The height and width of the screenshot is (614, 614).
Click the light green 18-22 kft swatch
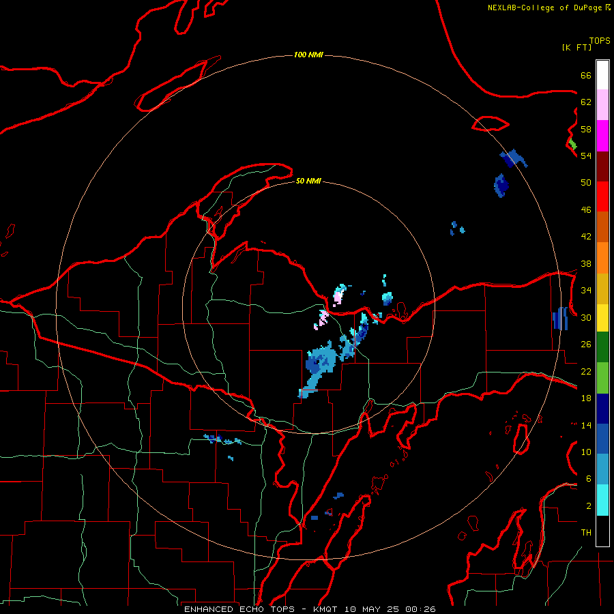602,378
